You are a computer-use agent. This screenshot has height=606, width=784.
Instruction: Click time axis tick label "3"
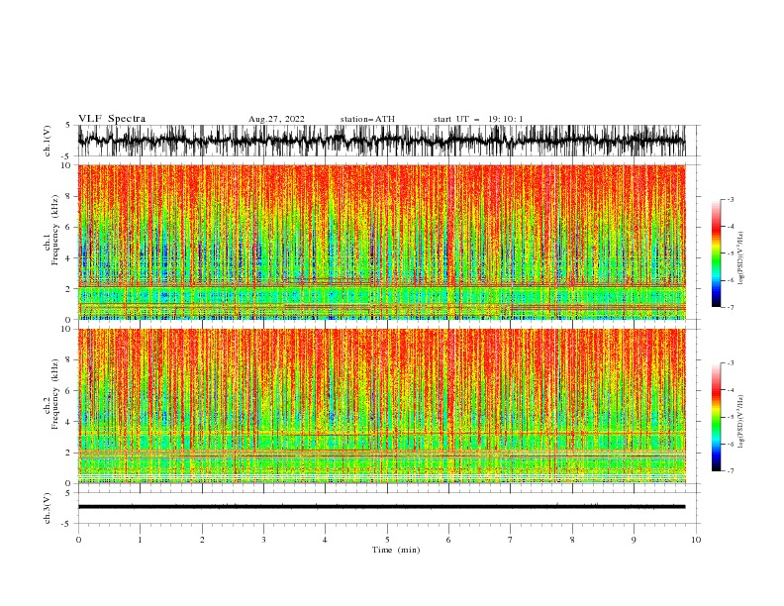tap(263, 540)
